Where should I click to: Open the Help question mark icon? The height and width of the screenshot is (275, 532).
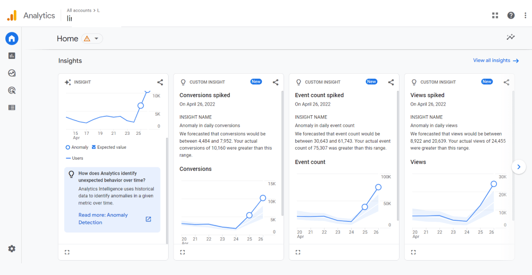point(511,15)
